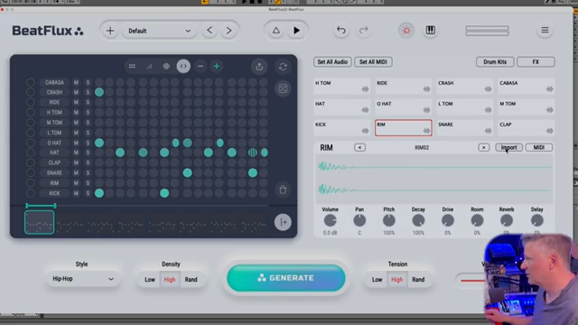
Task: Set Tension to Rand
Action: [418, 280]
